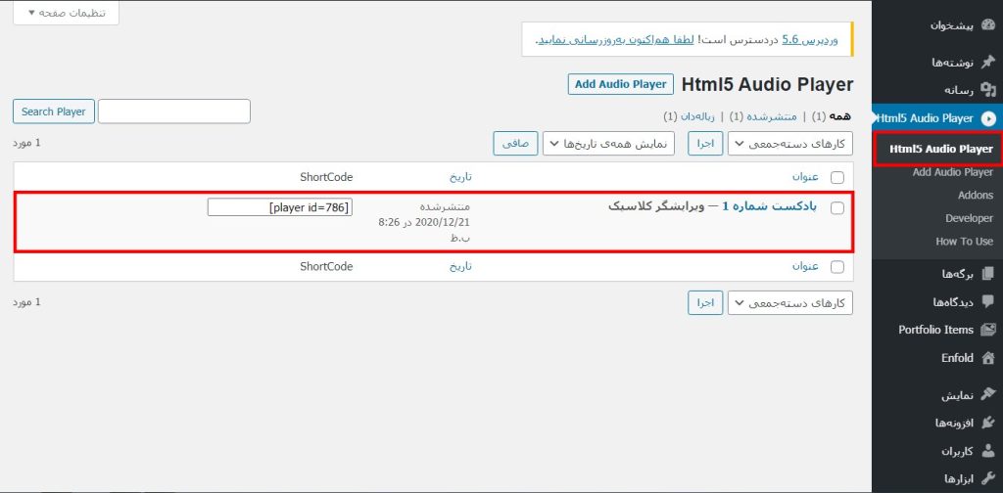The image size is (1003, 493).
Task: Sort by عنوان in table footer
Action: pos(805,267)
